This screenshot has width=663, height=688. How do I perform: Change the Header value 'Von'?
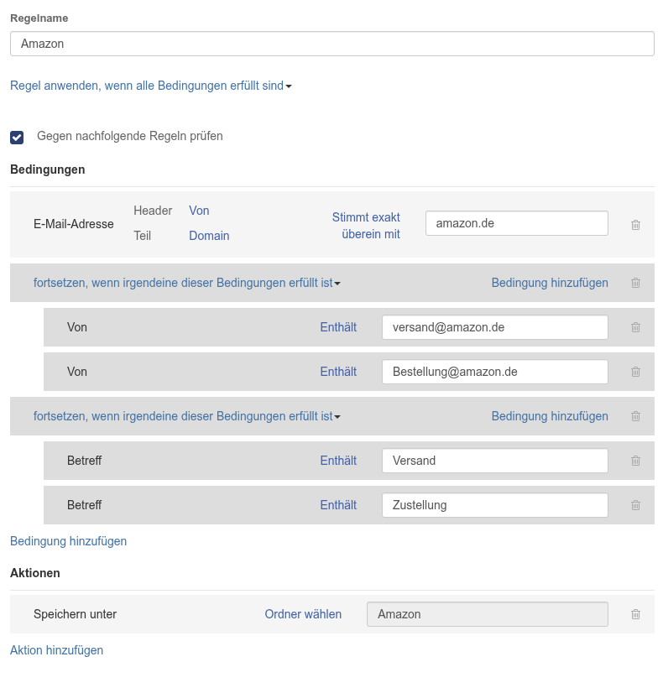199,211
